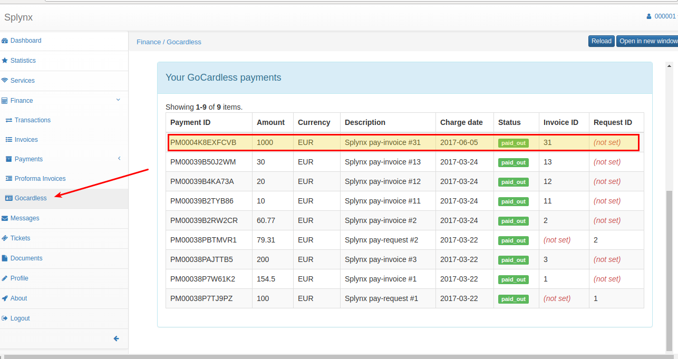Open Transactions under Finance menu
678x359 pixels.
pos(32,120)
